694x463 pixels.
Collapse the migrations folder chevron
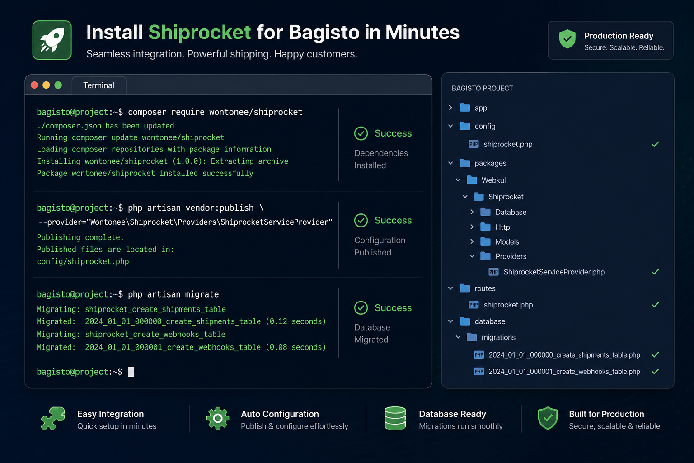(x=458, y=337)
